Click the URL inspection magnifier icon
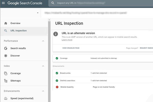Image resolution: width=153 pixels, height=102 pixels. [6, 31]
